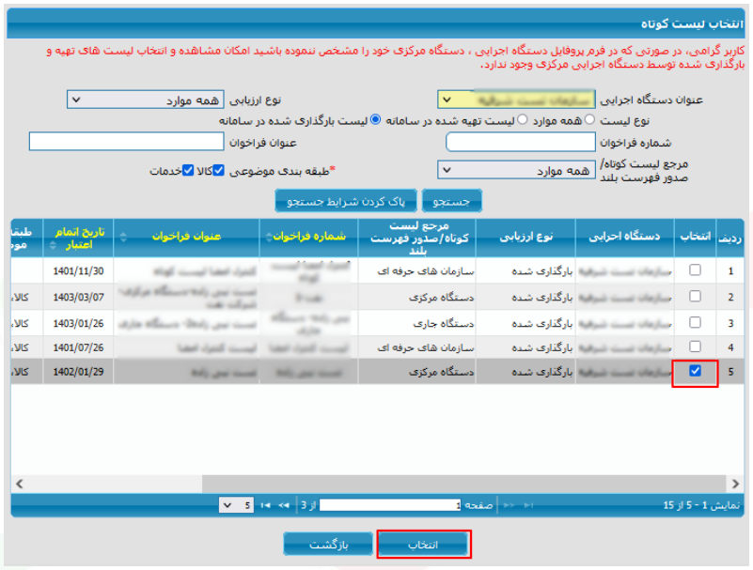The image size is (753, 570).
Task: Open the نوع ارزیابی dropdown
Action: (x=145, y=100)
